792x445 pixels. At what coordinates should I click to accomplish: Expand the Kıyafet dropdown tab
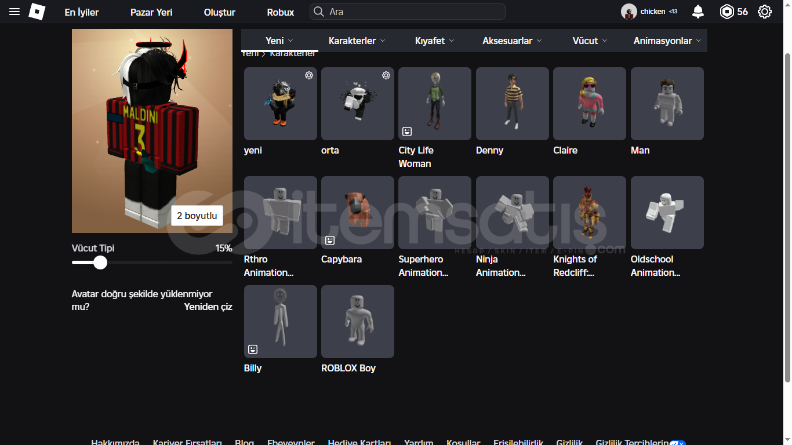pyautogui.click(x=435, y=41)
